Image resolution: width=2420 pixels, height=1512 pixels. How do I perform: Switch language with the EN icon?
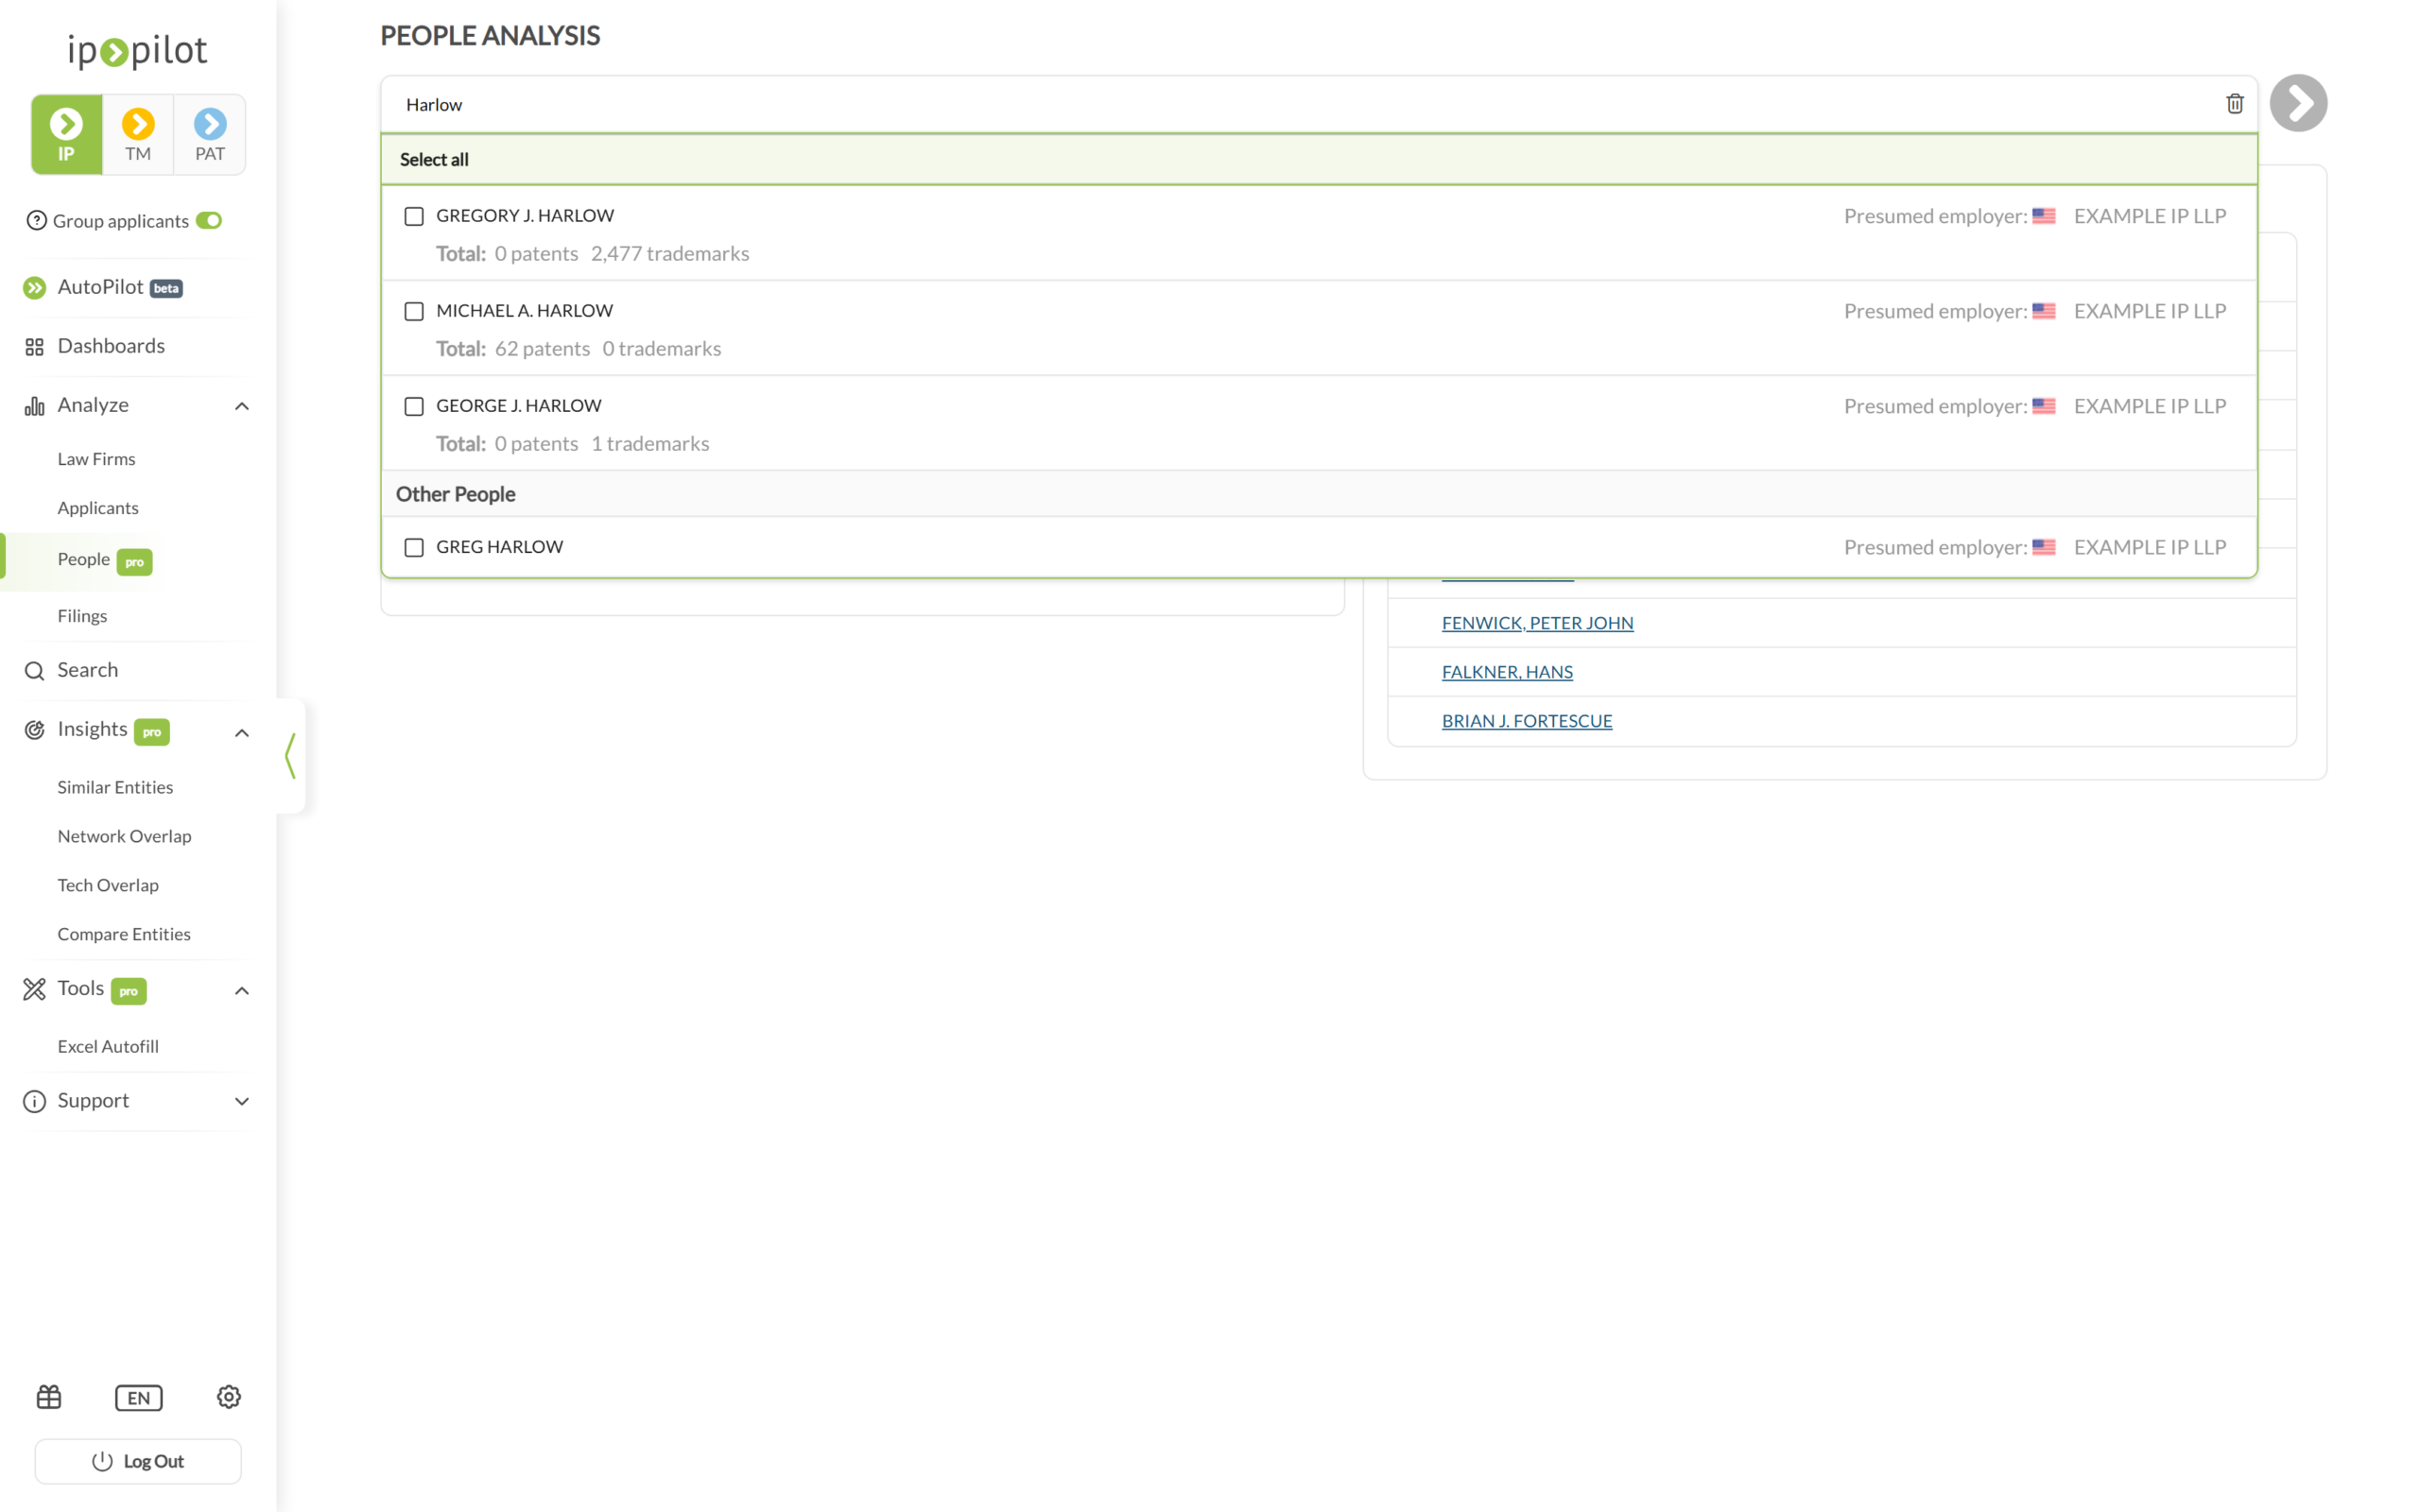(x=138, y=1398)
